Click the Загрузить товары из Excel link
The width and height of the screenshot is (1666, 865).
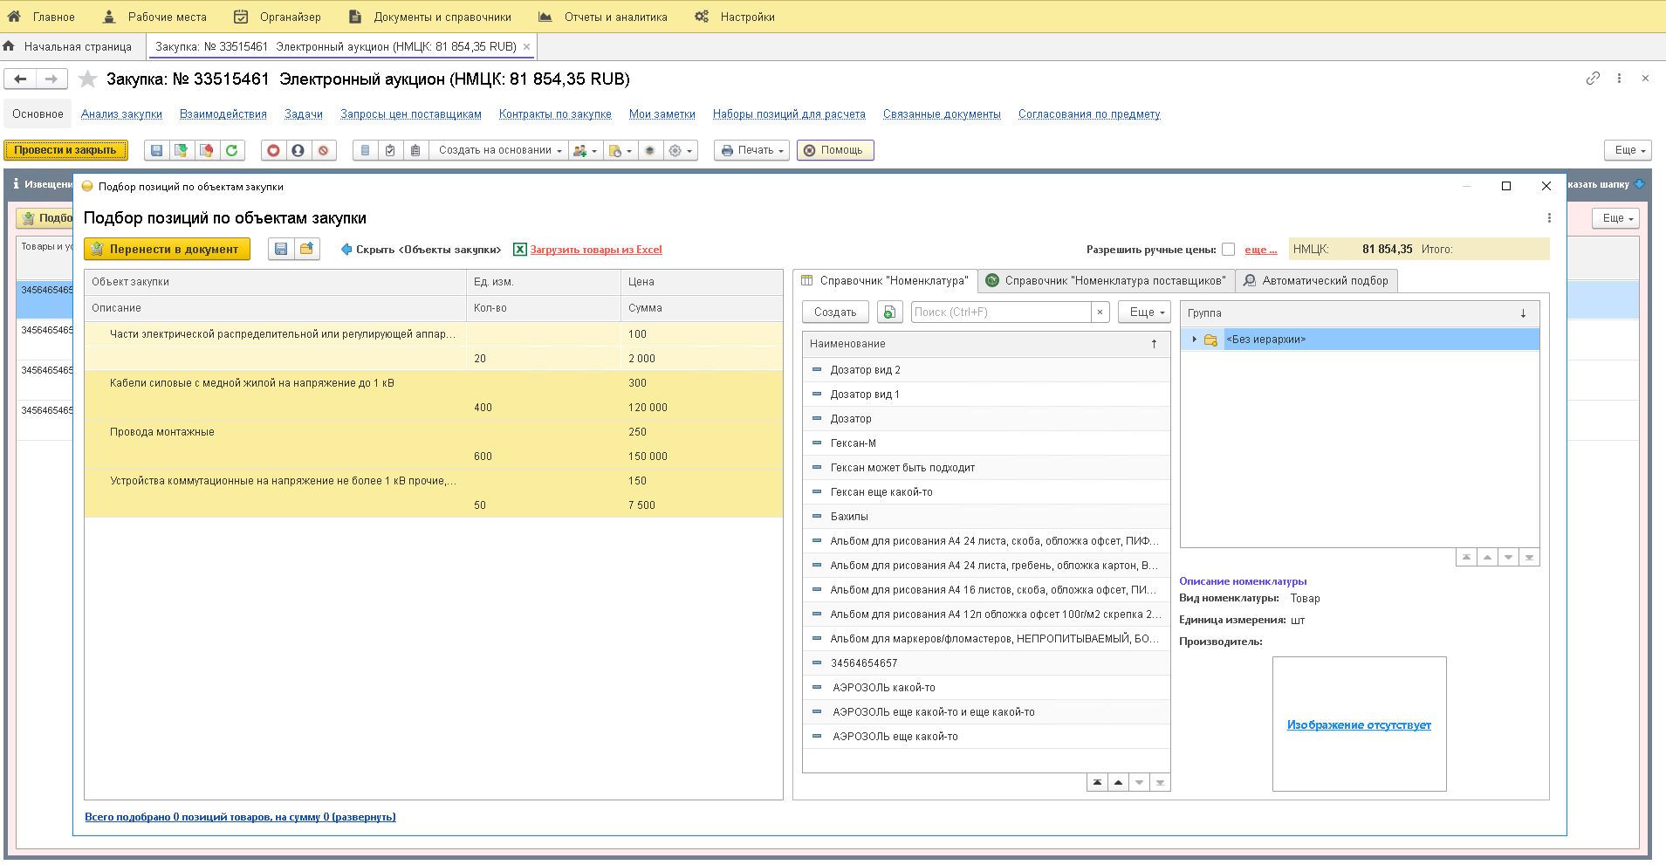tap(595, 250)
